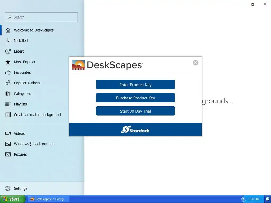Go to the Installed section
Viewport: 271px width, 203px height.
click(42, 41)
